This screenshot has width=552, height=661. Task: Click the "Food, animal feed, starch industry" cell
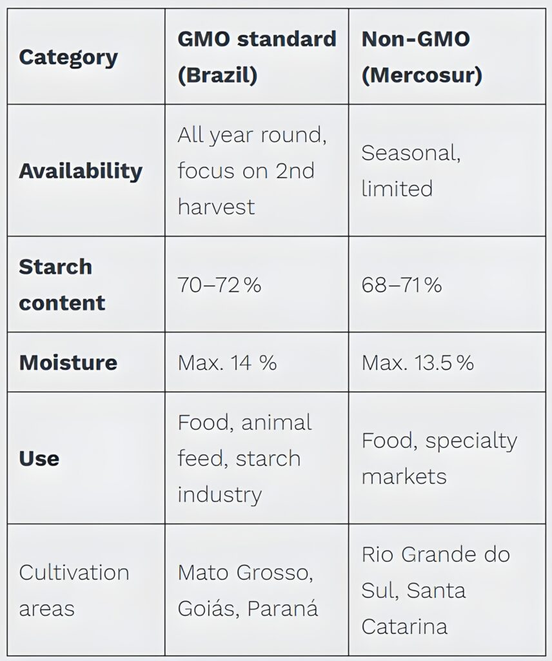[x=244, y=458]
